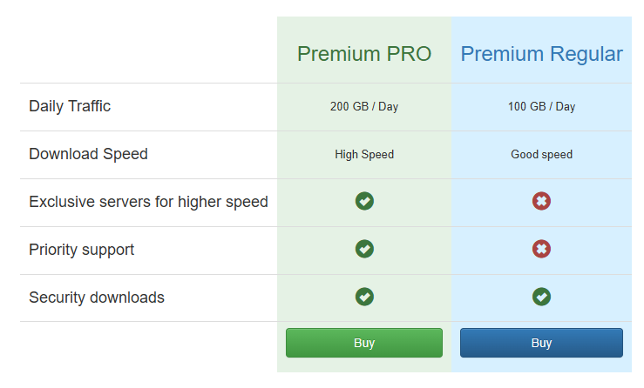The height and width of the screenshot is (388, 644).
Task: Click the Daily Traffic row label
Action: tap(70, 106)
